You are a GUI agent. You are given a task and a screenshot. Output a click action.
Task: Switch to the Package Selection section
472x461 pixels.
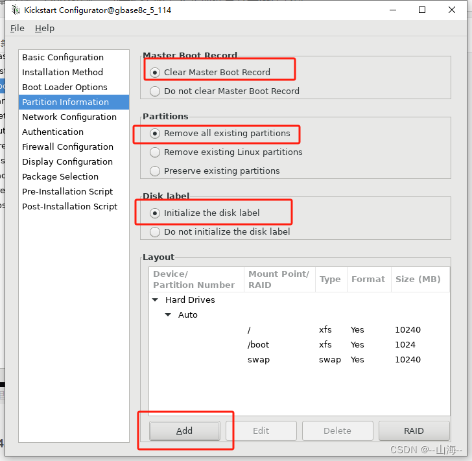pyautogui.click(x=74, y=176)
